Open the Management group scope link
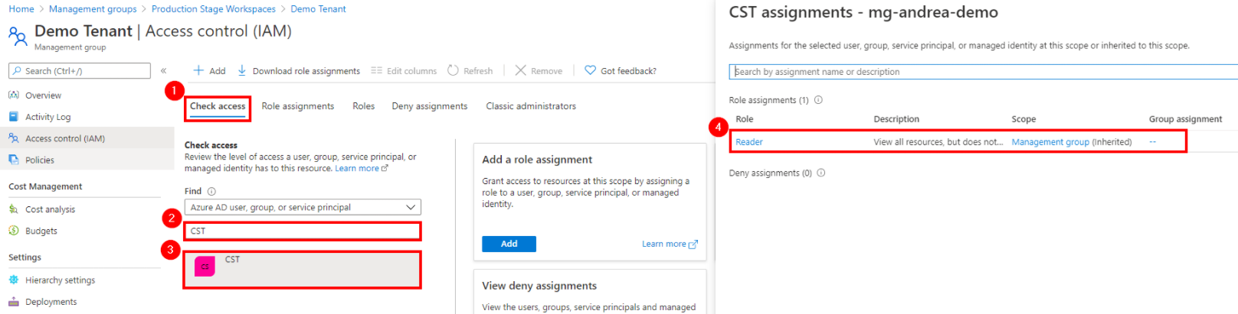 (1050, 142)
